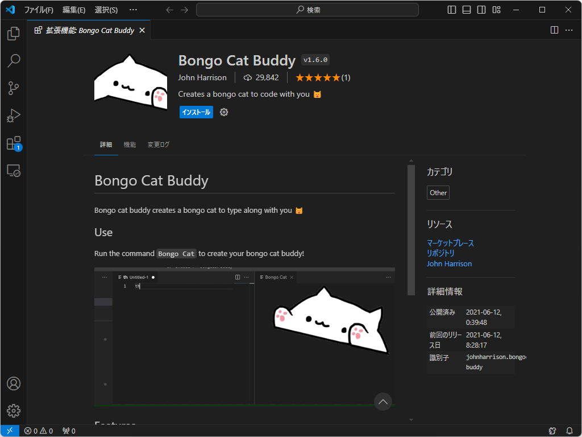Open the Remote Explorer view
This screenshot has width=582, height=437.
point(13,170)
